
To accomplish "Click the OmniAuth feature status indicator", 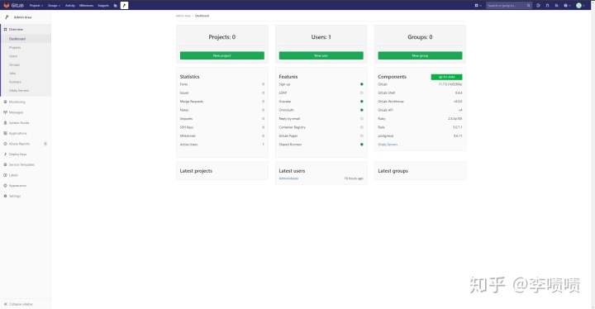I will coord(362,110).
